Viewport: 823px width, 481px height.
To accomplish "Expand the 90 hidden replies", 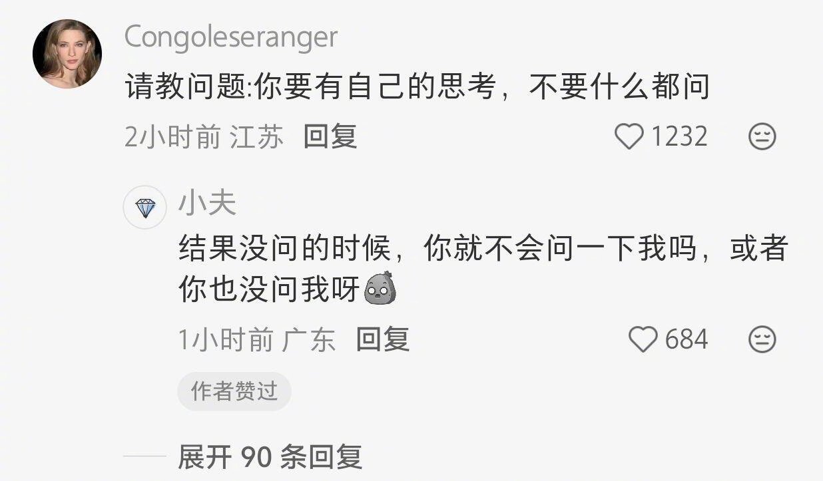I will click(x=270, y=457).
